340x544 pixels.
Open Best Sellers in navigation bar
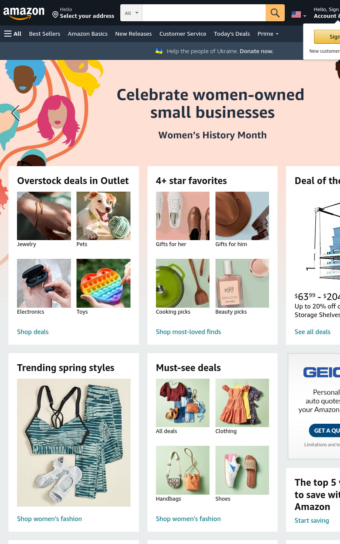click(45, 34)
